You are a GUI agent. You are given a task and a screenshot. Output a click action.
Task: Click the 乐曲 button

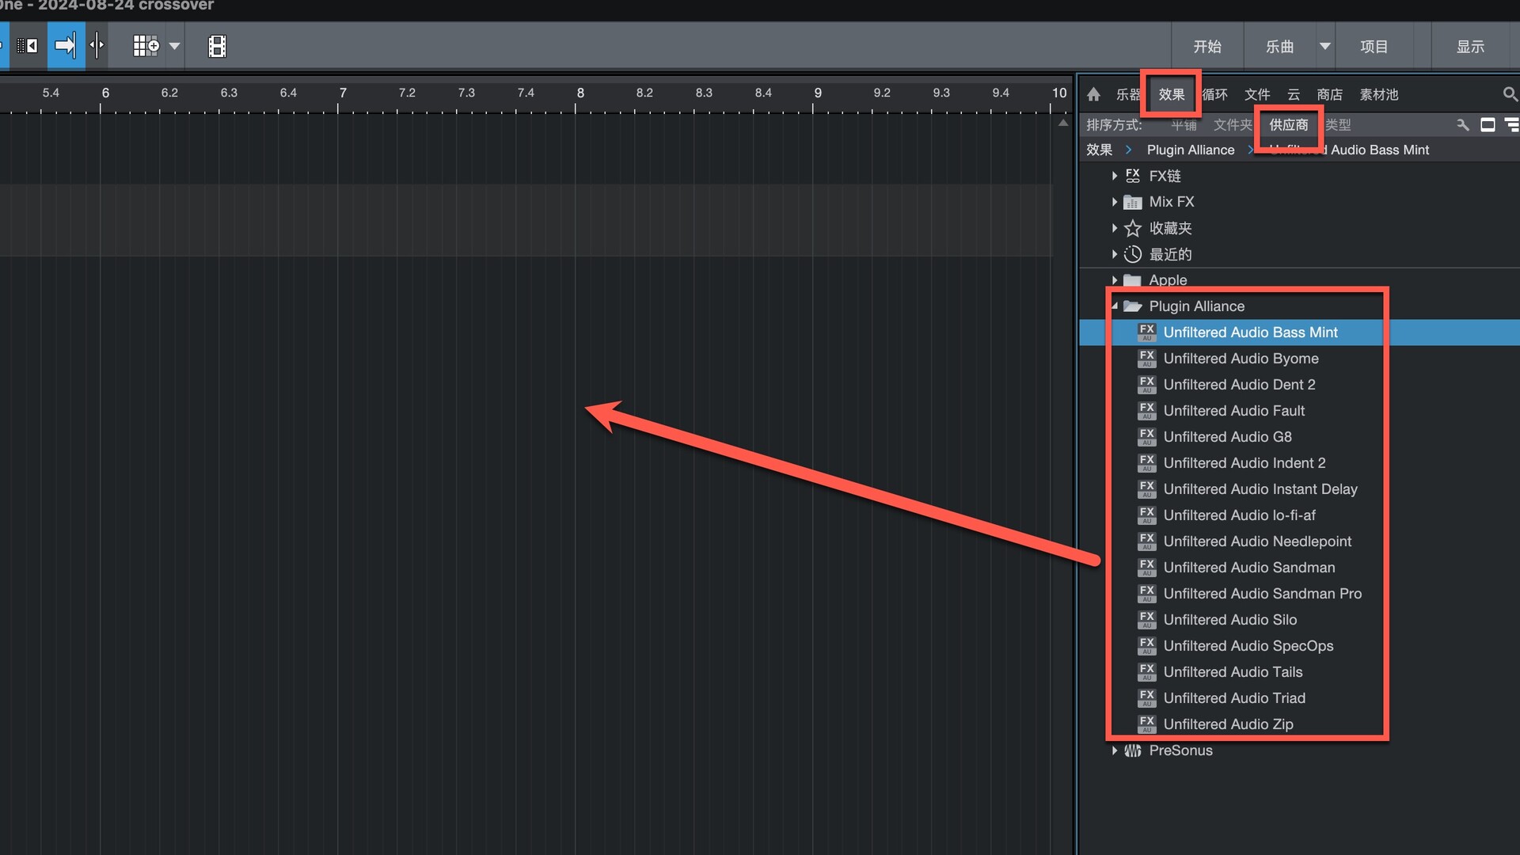(1279, 47)
